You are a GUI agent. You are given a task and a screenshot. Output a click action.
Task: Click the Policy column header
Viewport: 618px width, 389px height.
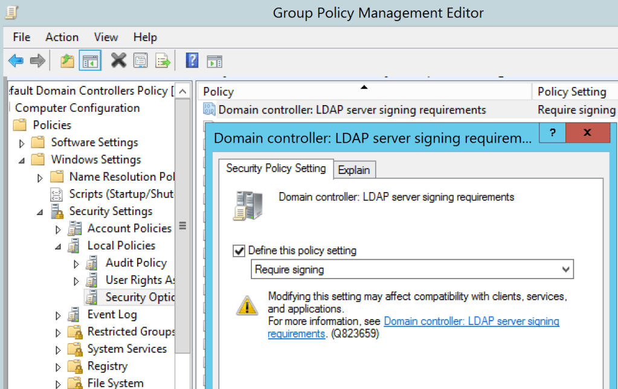point(362,92)
